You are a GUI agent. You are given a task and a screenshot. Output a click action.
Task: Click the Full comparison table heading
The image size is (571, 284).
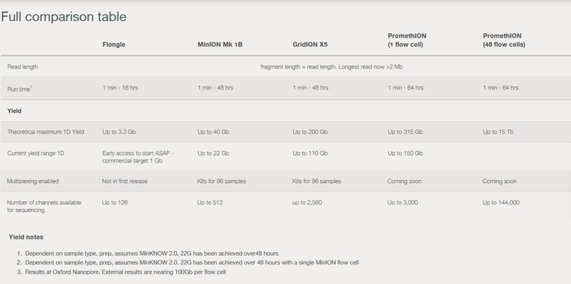[63, 16]
